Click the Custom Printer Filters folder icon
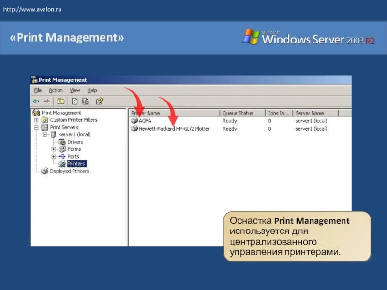The image size is (387, 290). [45, 120]
